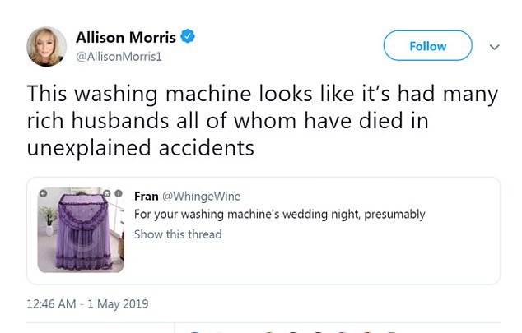Click the back arrow icon on thumbnail
Image resolution: width=522 pixels, height=333 pixels.
(43, 193)
